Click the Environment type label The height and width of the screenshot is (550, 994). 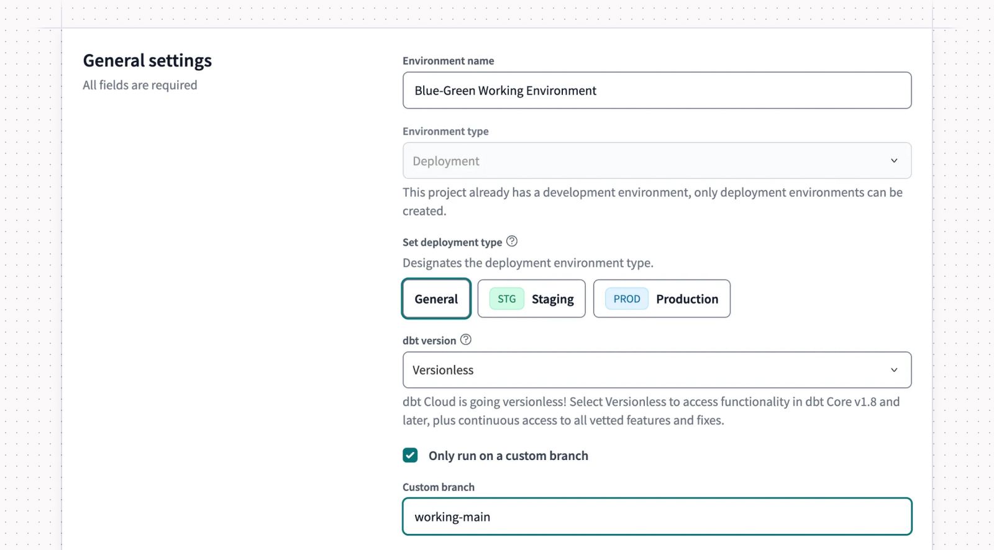445,131
